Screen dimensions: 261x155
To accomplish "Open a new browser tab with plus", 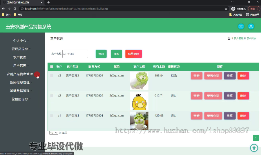I will pos(48,2).
